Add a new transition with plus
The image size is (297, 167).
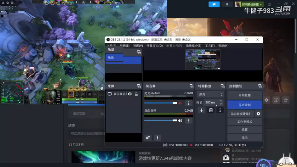tap(202, 110)
